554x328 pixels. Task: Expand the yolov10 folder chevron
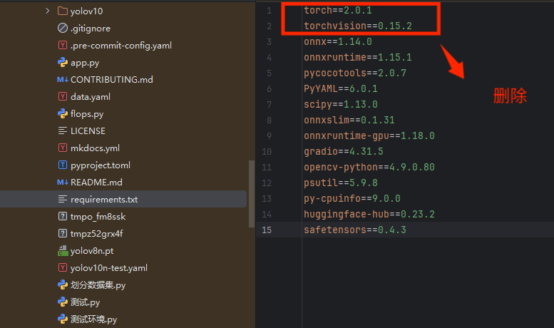[x=47, y=11]
